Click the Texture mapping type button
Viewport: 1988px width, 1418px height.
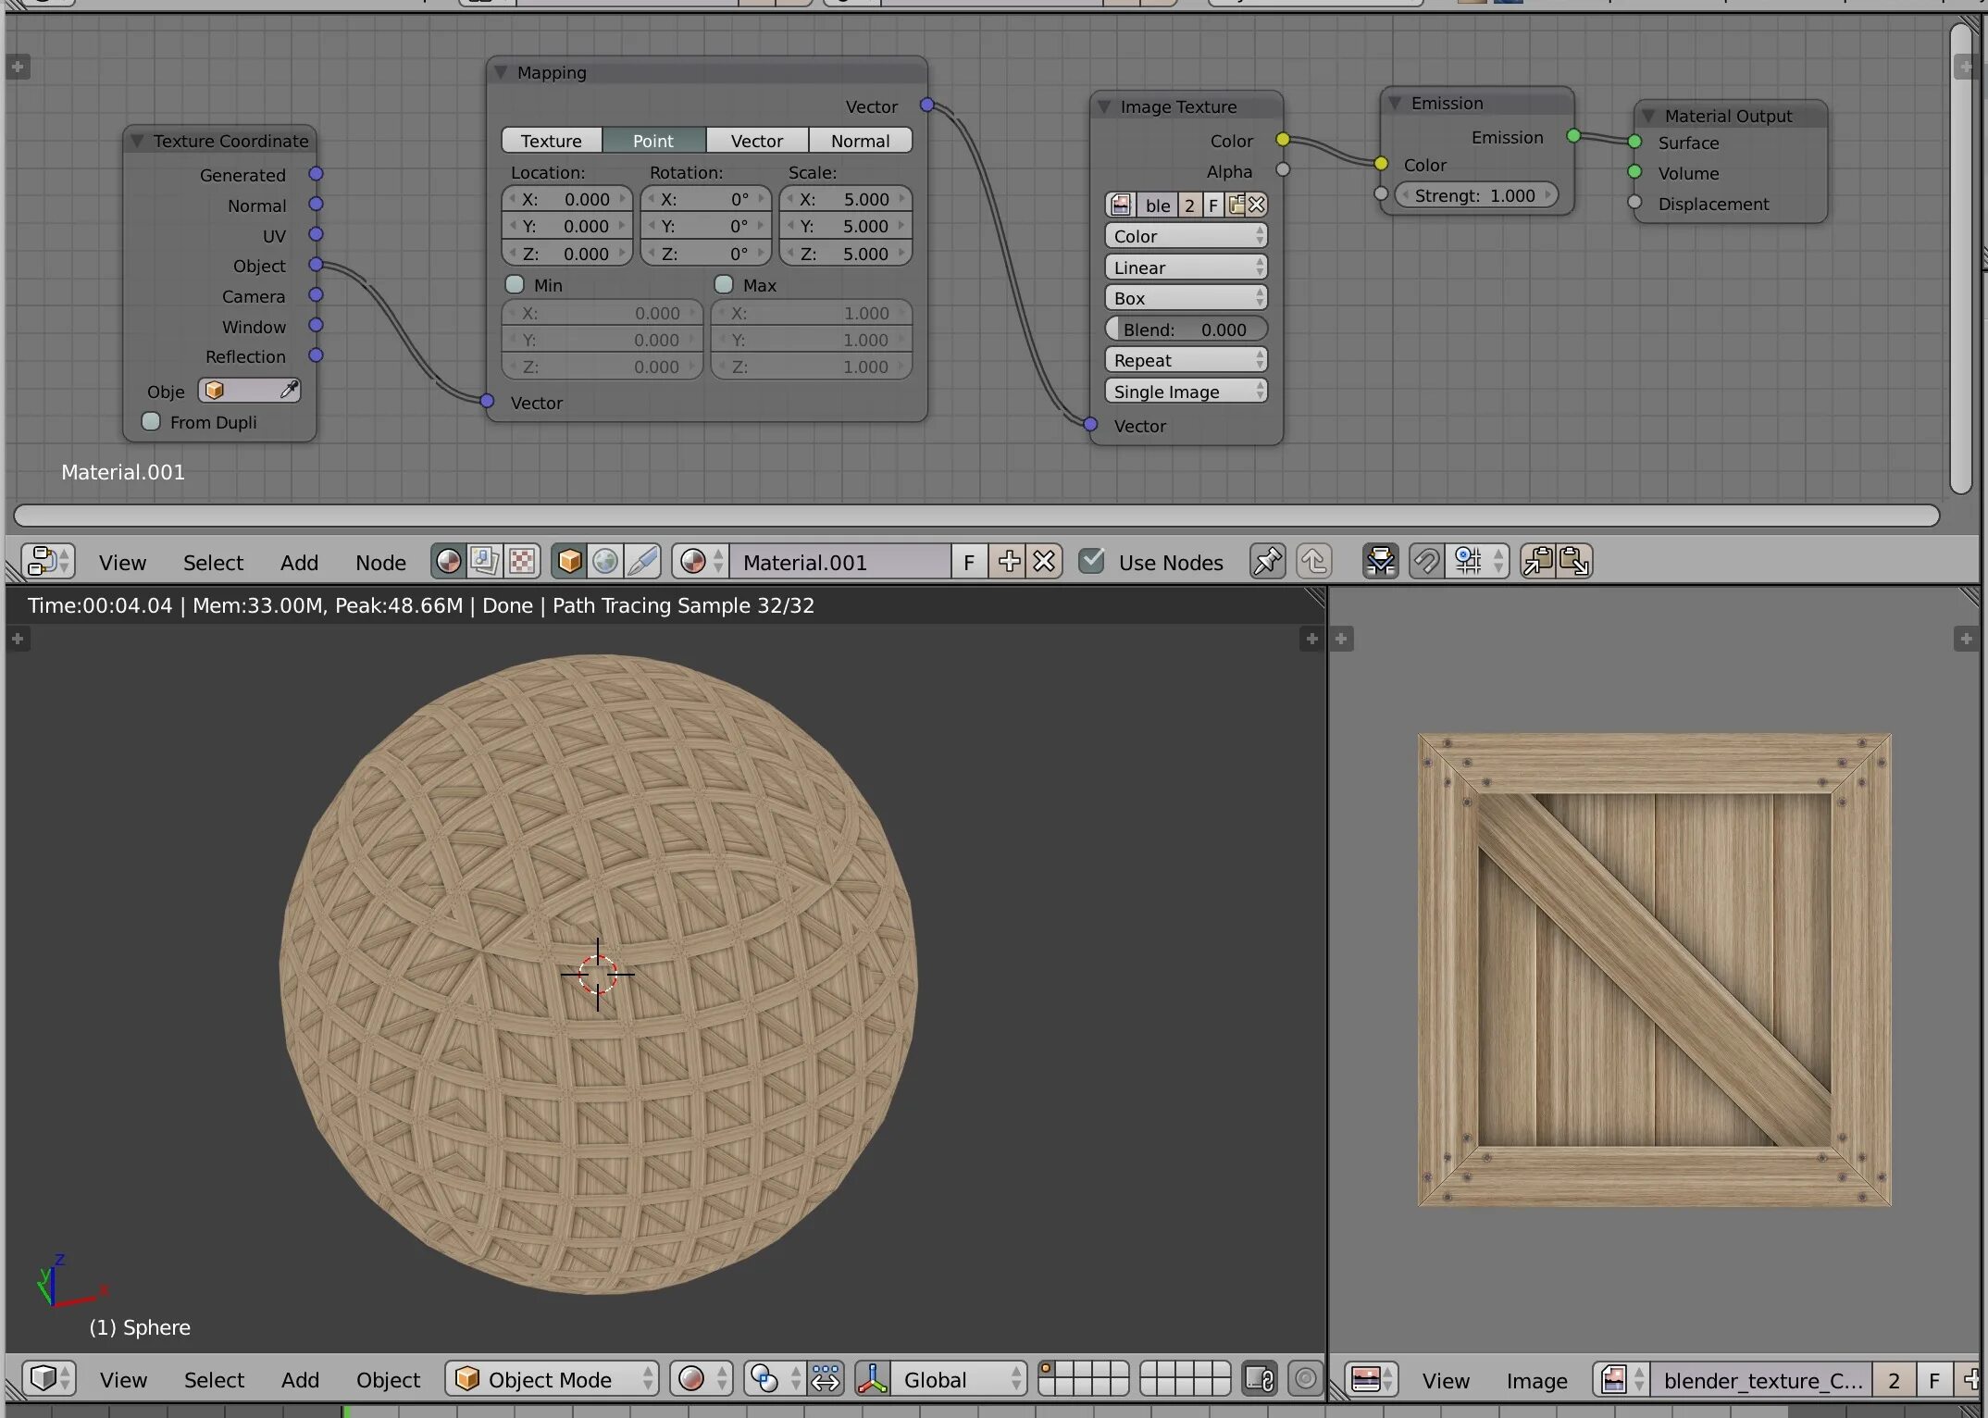552,141
